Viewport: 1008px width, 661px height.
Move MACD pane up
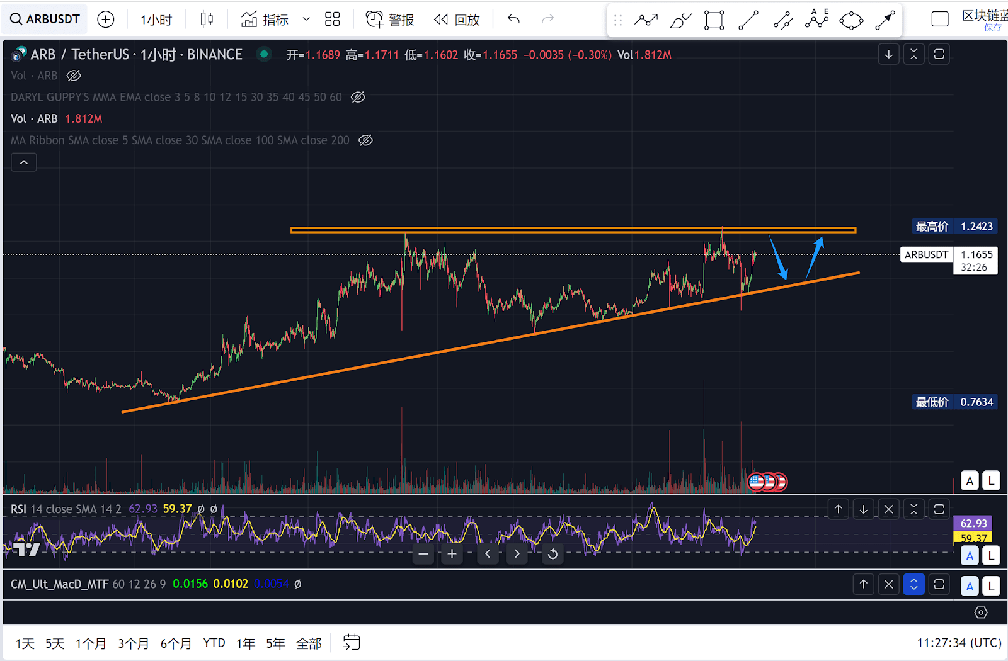(863, 584)
